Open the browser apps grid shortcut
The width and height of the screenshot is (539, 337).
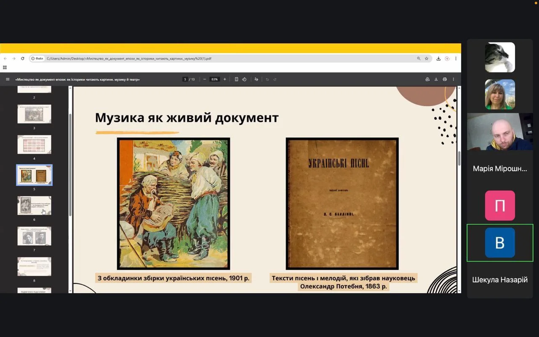(5, 67)
